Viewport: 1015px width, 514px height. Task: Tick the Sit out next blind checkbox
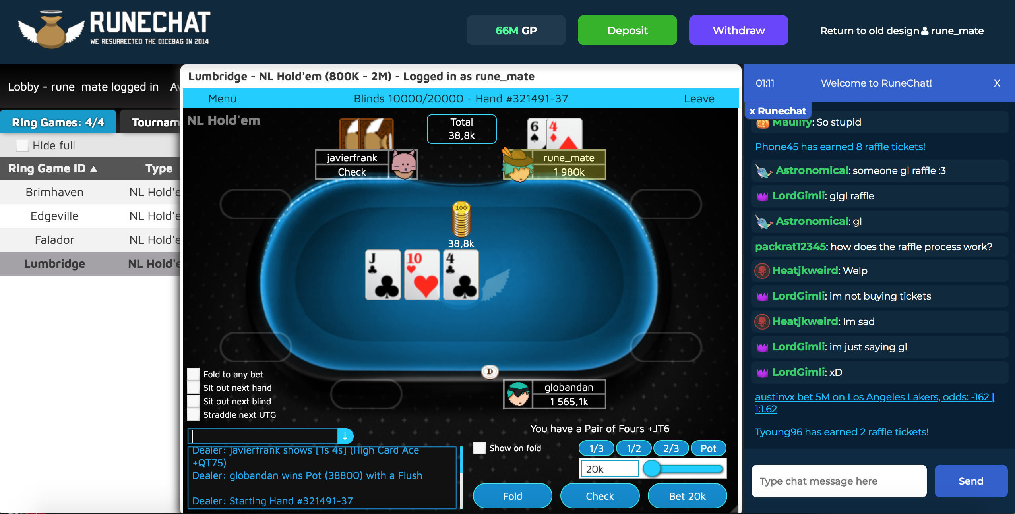tap(193, 401)
